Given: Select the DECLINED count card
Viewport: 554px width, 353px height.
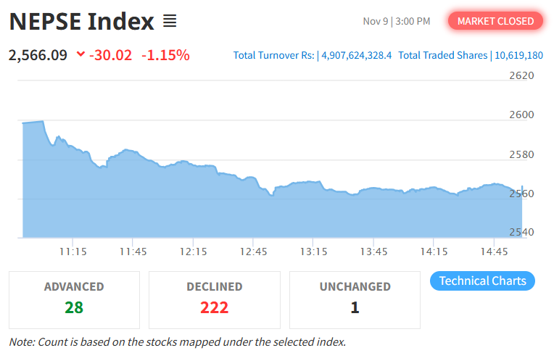Looking at the screenshot, I should pos(214,299).
